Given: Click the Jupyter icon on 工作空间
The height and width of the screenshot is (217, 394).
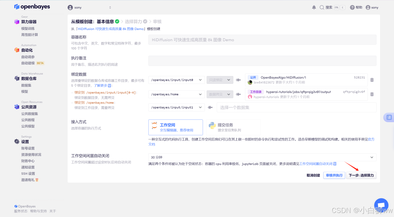Looking at the screenshot, I should 154,125.
